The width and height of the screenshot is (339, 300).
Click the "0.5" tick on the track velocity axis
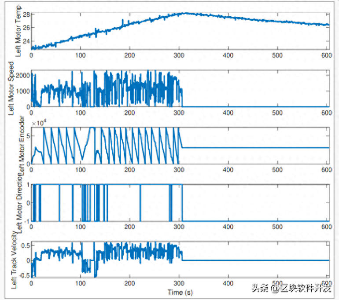25,245
